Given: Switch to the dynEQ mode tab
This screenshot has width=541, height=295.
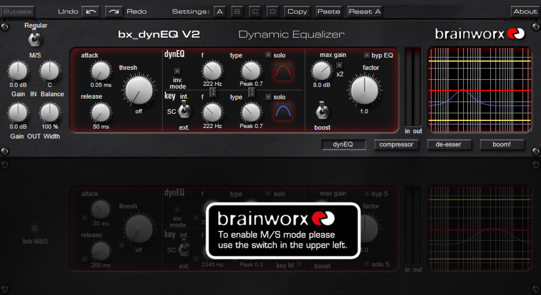Looking at the screenshot, I should pos(343,144).
